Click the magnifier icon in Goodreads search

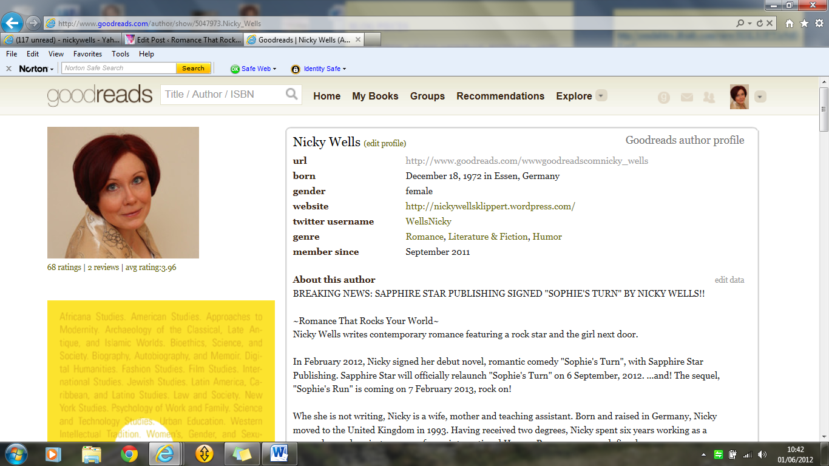(x=292, y=94)
